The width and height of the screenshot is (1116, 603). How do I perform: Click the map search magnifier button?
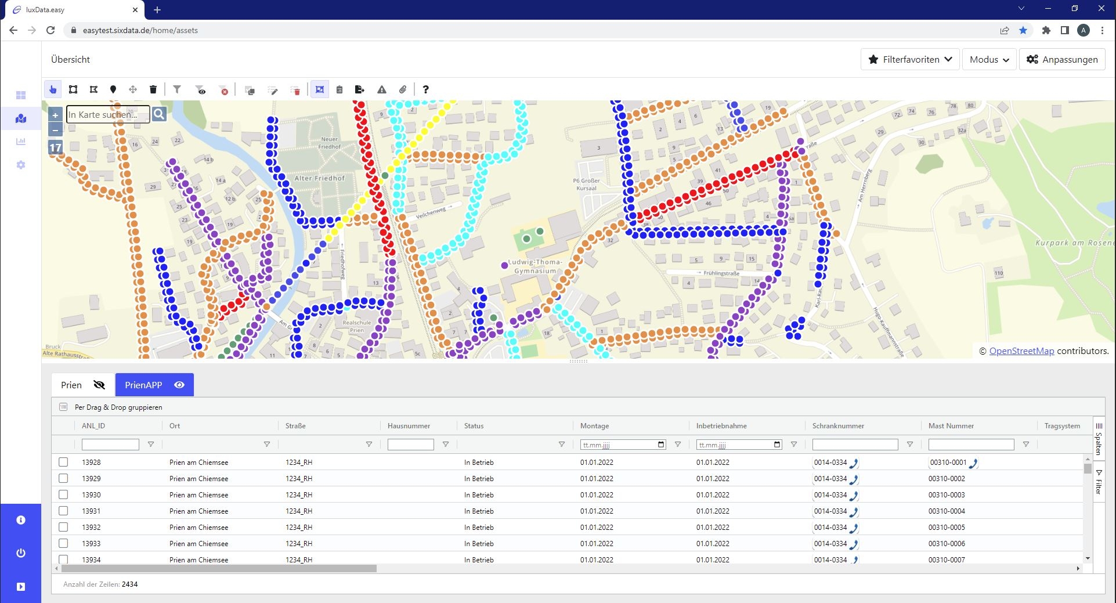pyautogui.click(x=159, y=114)
